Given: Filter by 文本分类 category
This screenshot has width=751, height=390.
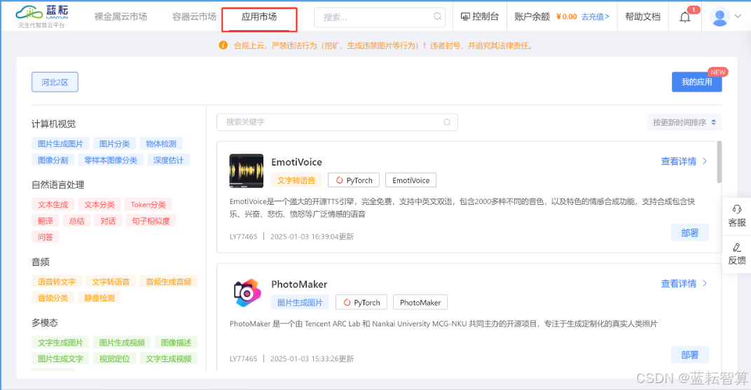Looking at the screenshot, I should pos(99,205).
